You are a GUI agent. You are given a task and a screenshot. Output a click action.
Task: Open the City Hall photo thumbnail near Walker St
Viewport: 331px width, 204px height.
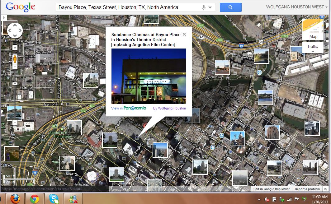(110, 140)
